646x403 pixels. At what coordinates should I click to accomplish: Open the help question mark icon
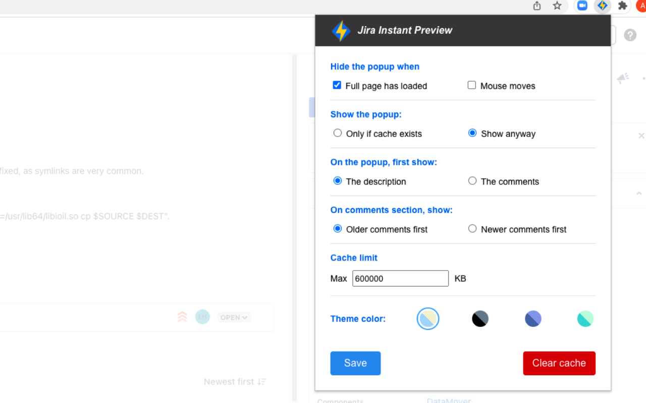point(630,35)
